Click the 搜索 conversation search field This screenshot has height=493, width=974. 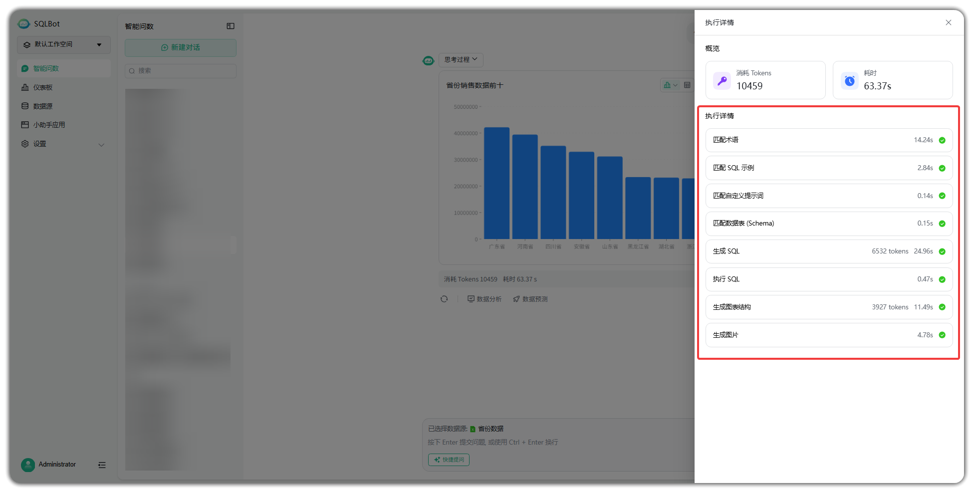click(181, 71)
